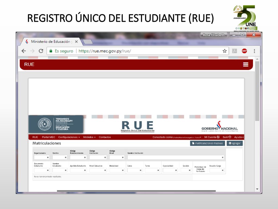Expand the Conectado como role dropdown
Screen dimensions: 278x209
click(177, 137)
